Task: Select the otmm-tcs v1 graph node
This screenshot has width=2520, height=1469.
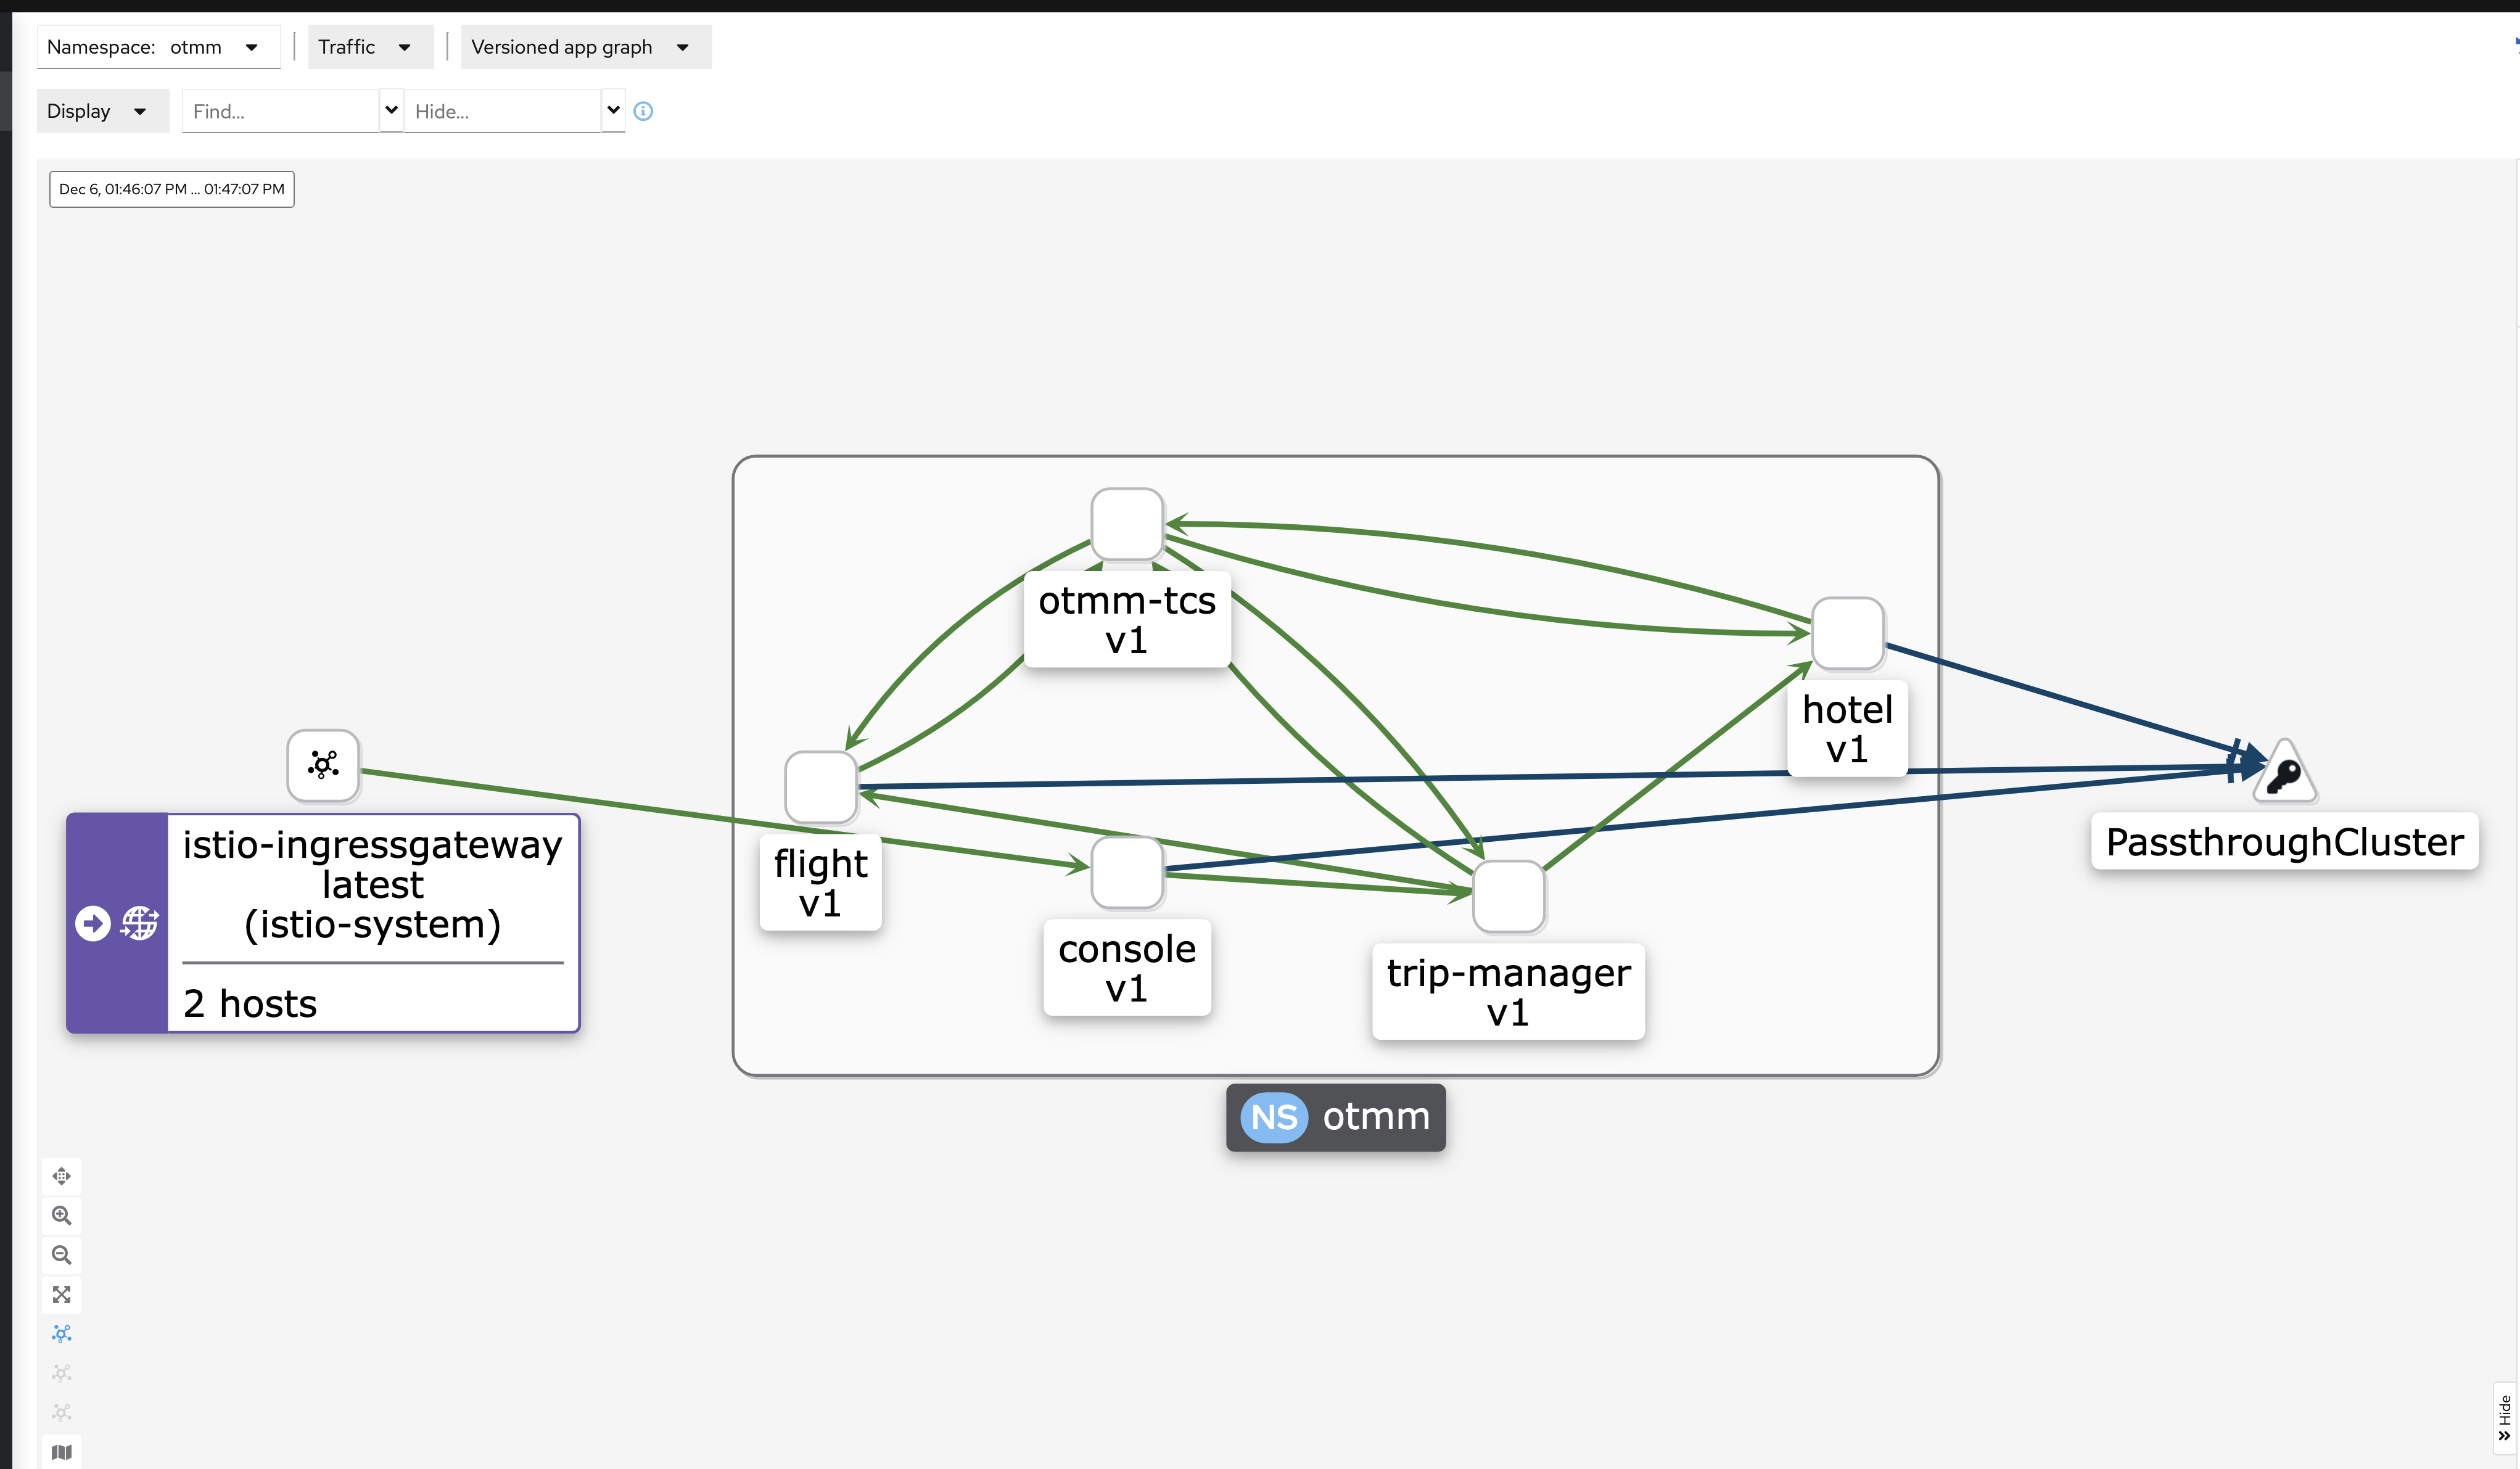Action: (1126, 524)
